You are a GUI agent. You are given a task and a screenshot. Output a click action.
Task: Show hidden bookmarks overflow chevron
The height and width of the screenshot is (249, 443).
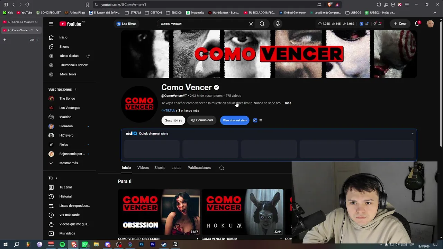(434, 13)
